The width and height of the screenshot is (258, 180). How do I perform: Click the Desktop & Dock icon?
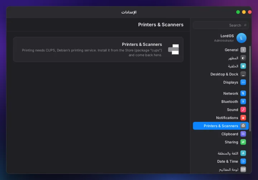[x=243, y=74]
